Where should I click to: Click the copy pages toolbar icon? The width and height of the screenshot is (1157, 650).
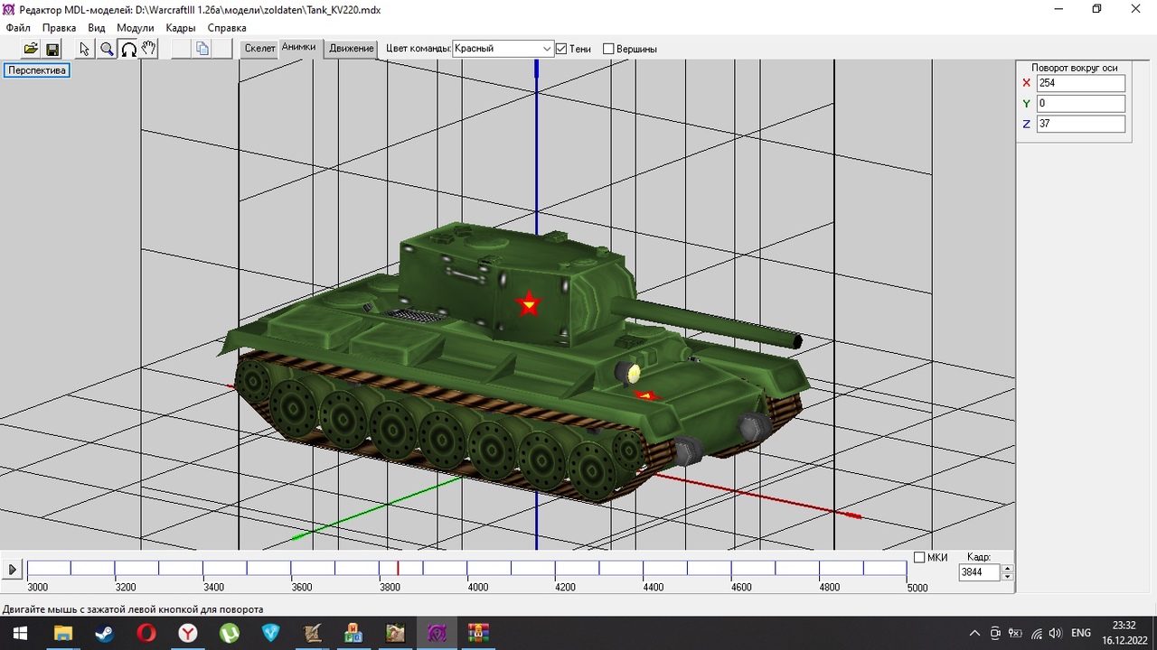coord(202,49)
